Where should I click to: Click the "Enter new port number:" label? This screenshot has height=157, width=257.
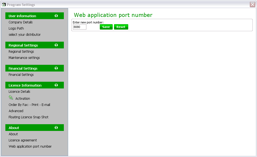88,22
